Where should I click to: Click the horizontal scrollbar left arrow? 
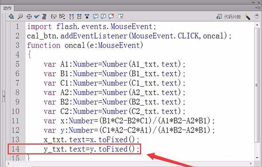tap(8, 164)
